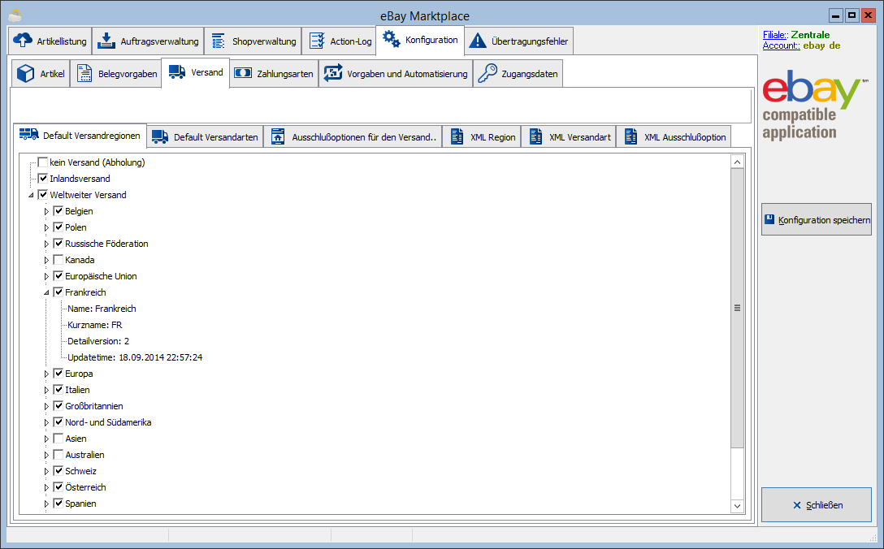Click the Default Versandregionen trucks icon
Viewport: 884px width, 549px height.
click(28, 134)
